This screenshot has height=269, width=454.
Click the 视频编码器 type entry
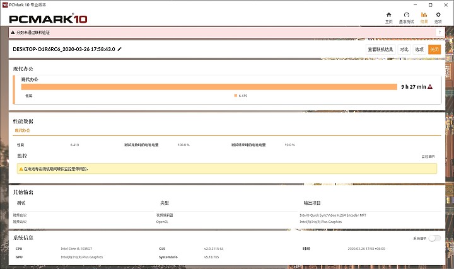(165, 215)
